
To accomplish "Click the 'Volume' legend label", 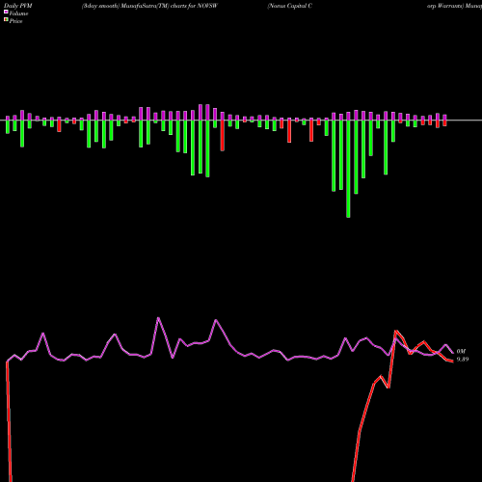I will 18,13.
